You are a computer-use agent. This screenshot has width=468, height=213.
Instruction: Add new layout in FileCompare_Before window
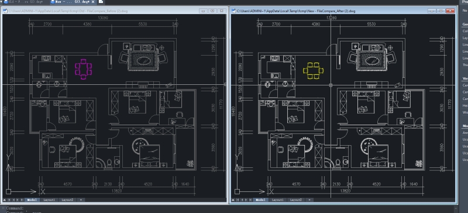click(x=81, y=200)
